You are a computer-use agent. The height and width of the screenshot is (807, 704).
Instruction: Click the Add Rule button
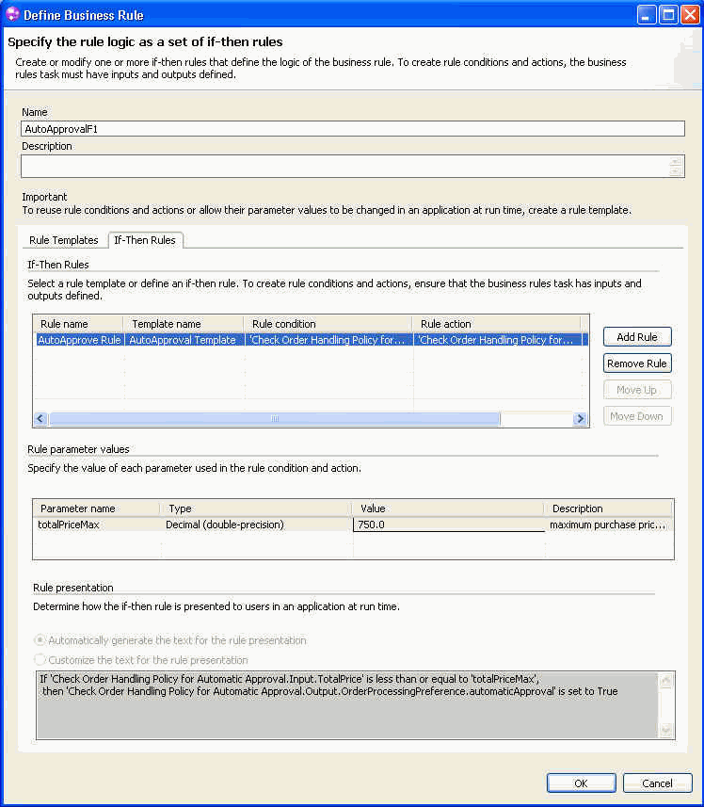tap(637, 337)
